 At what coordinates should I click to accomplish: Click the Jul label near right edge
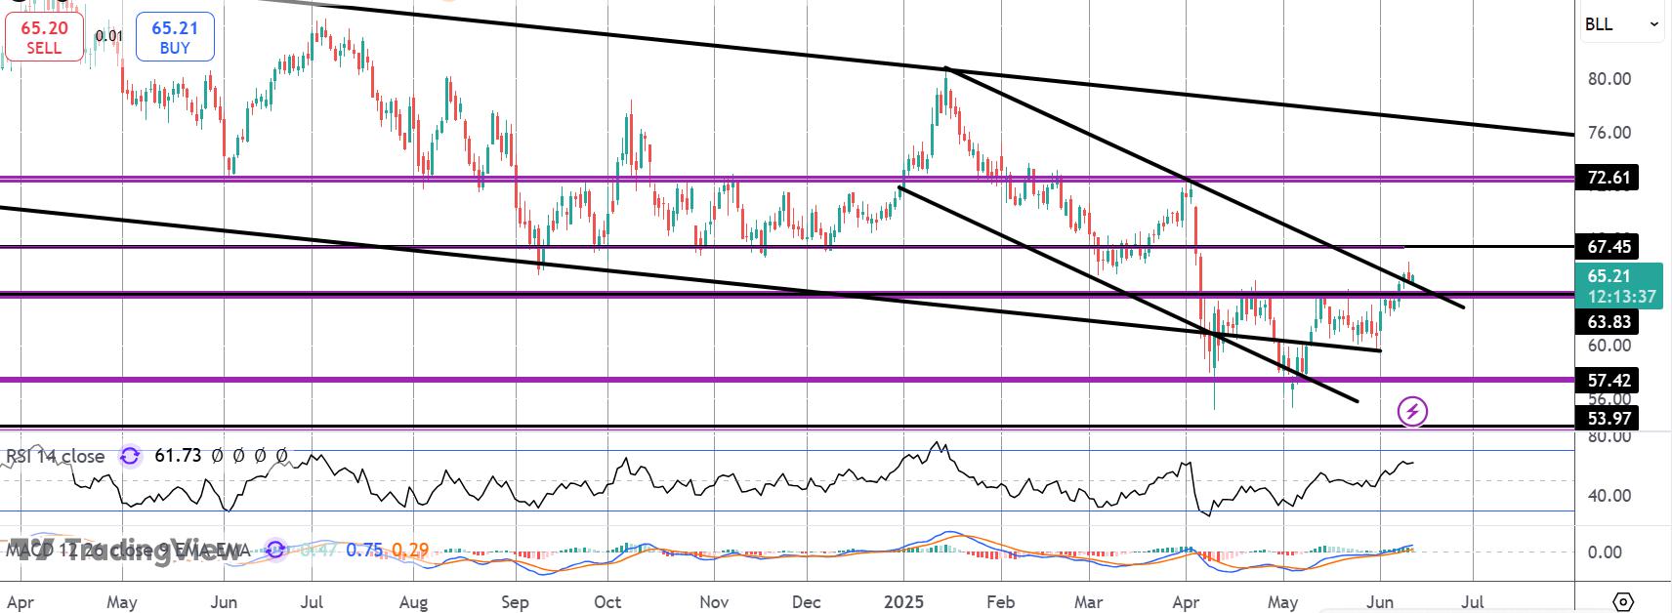(x=1473, y=601)
